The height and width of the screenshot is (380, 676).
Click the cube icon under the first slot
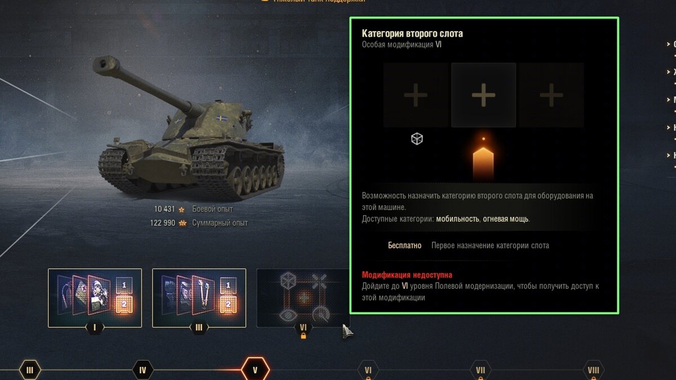[x=417, y=138]
